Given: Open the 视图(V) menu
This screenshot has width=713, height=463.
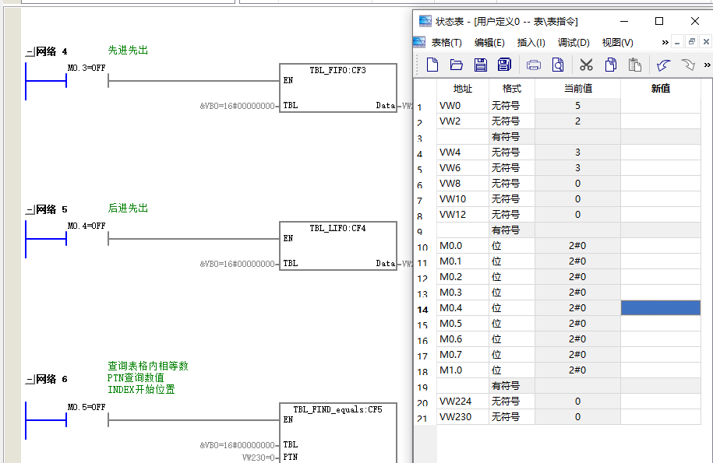Looking at the screenshot, I should coord(617,42).
